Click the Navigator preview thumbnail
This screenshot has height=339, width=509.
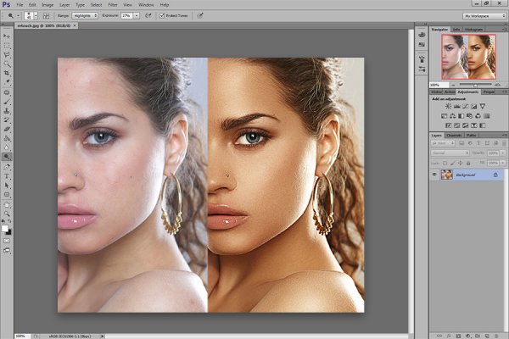coord(468,57)
